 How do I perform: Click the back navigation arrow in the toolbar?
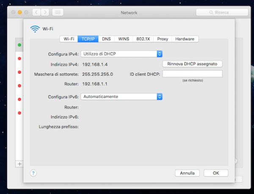click(36, 13)
